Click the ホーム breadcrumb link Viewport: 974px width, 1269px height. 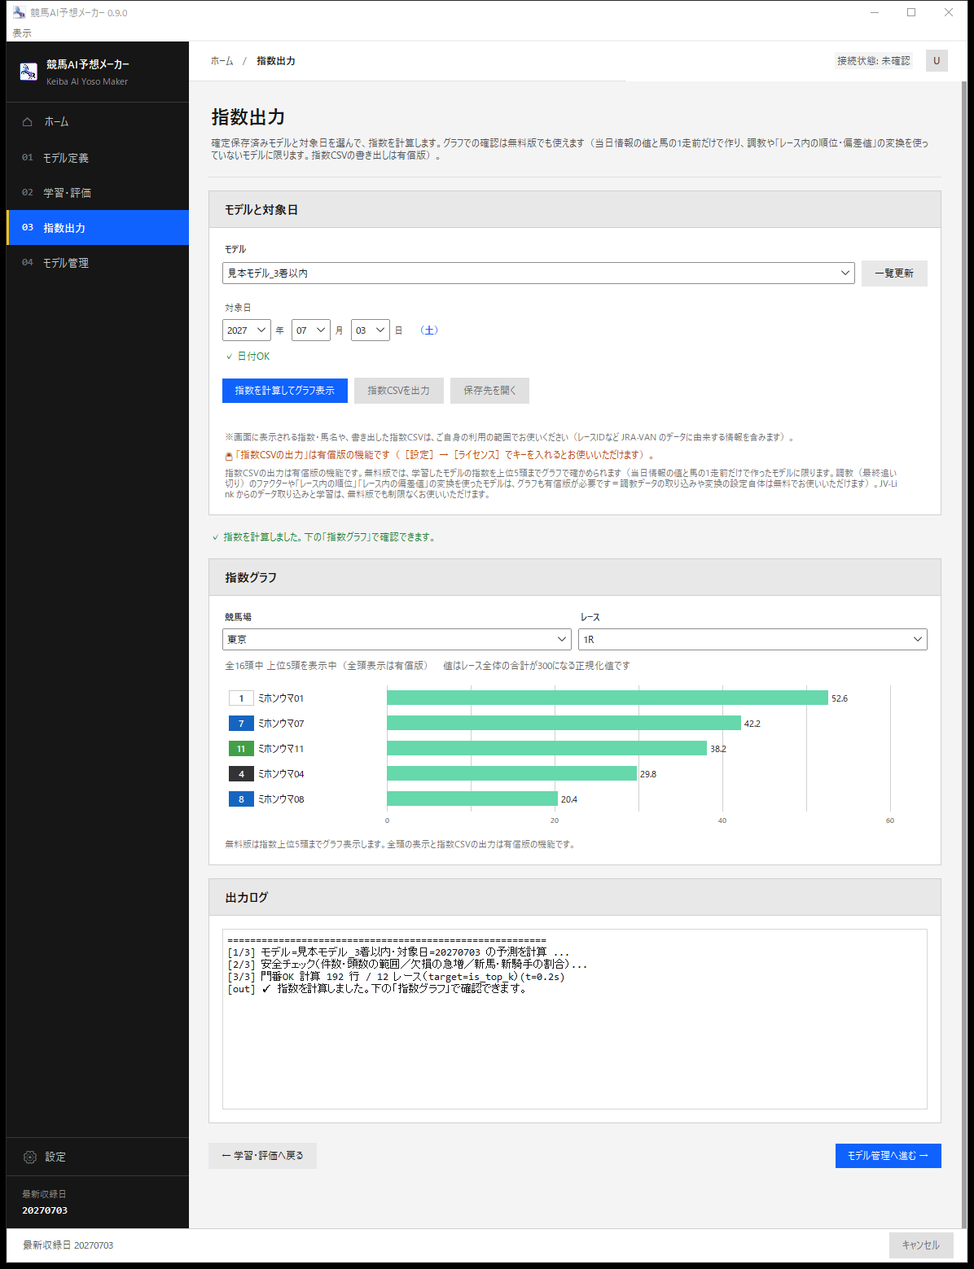point(222,61)
